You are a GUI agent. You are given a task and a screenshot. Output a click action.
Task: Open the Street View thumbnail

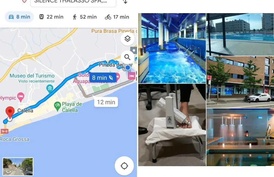pos(18,167)
